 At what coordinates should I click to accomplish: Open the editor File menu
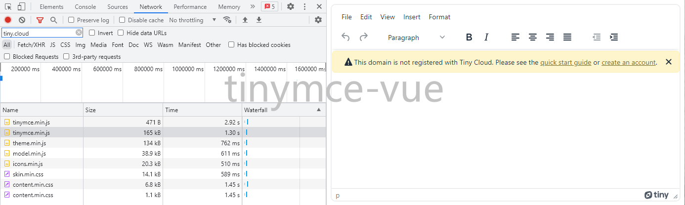pos(346,17)
